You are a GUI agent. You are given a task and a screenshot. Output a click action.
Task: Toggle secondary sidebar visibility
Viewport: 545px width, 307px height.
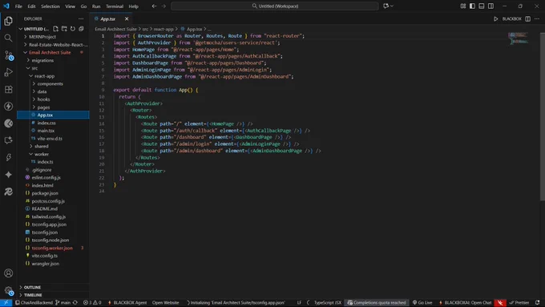click(x=490, y=6)
